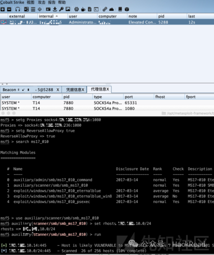The image size is (214, 255).
Task: Click the Connect to team server plus icon
Action: 3,9
